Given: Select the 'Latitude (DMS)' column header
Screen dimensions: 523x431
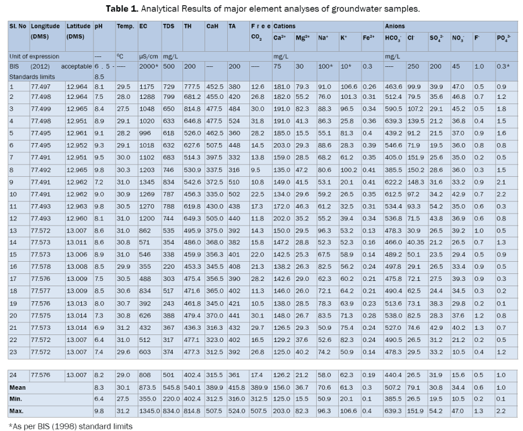Looking at the screenshot, I should click(78, 31).
